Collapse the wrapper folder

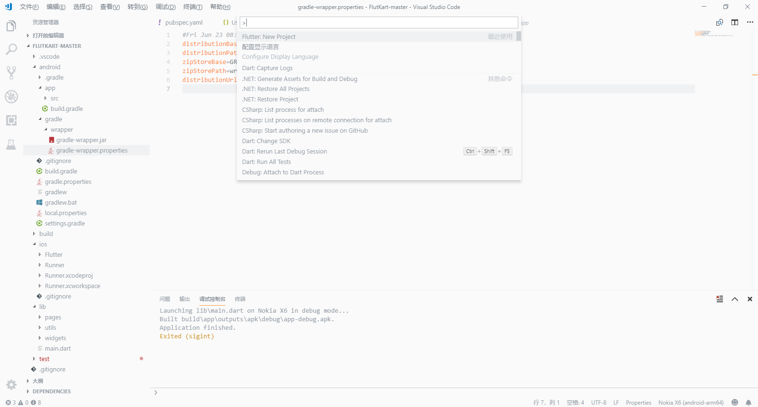point(62,129)
